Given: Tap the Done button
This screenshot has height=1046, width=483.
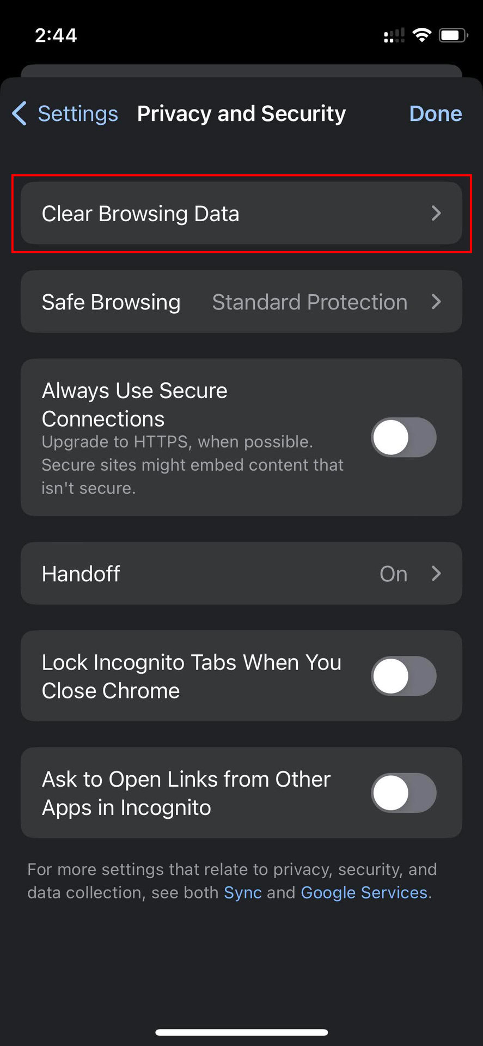Looking at the screenshot, I should tap(435, 113).
